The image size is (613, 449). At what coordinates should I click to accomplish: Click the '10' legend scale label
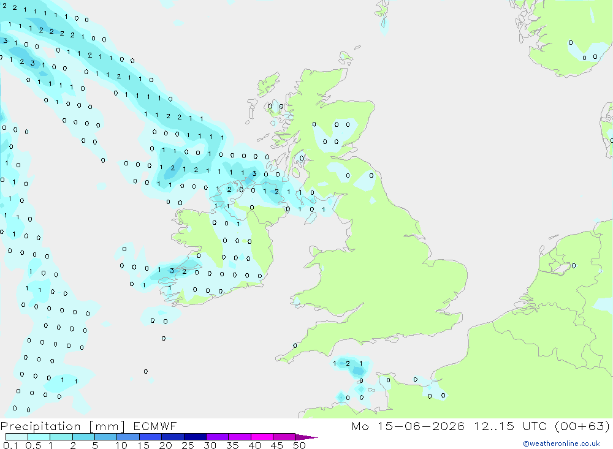point(121,445)
